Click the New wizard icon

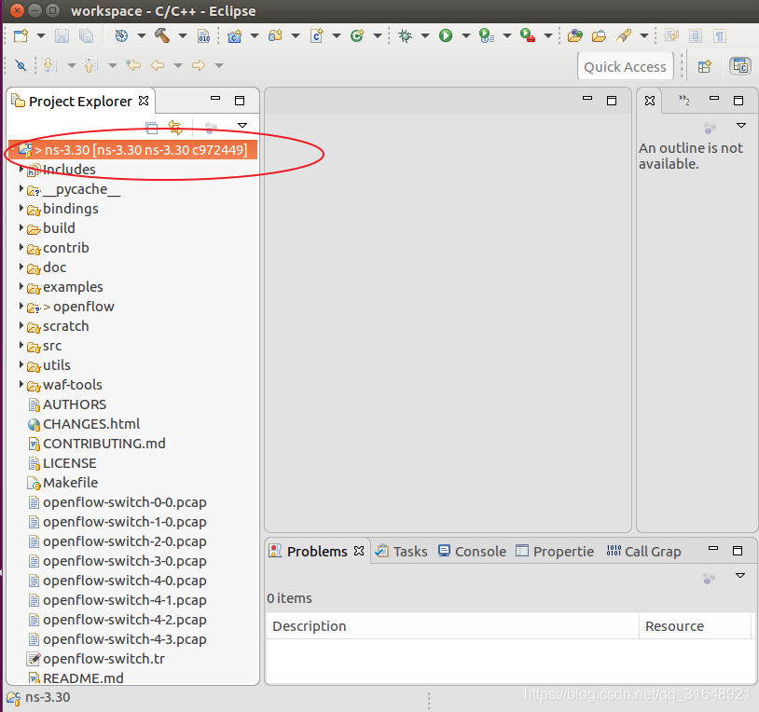[21, 35]
